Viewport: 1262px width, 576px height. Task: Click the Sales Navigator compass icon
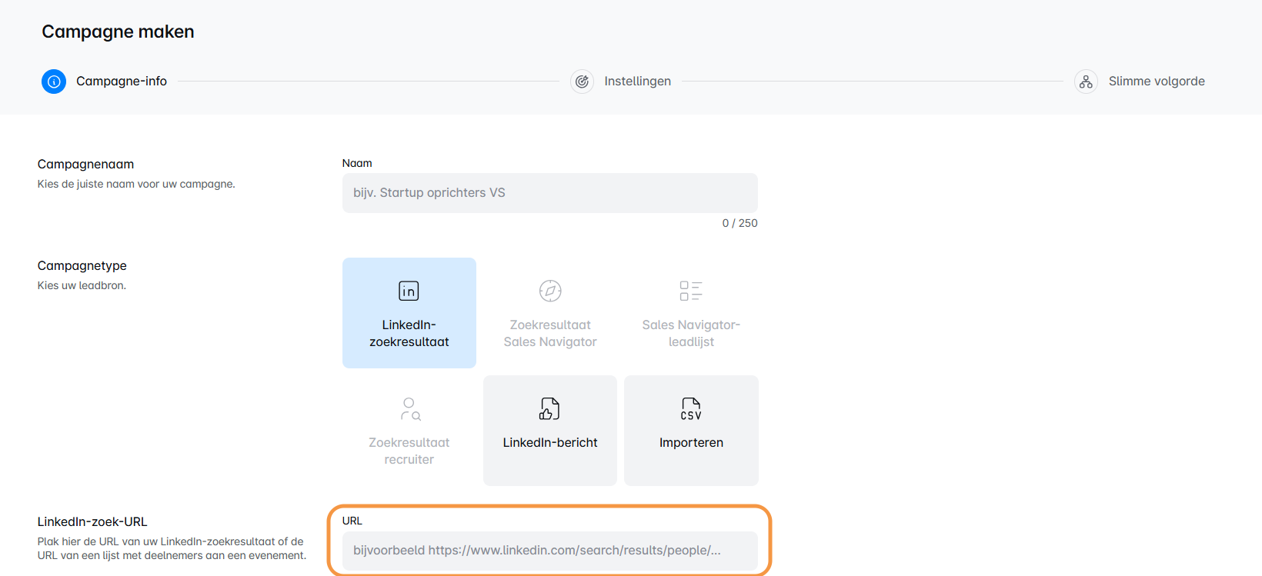550,291
